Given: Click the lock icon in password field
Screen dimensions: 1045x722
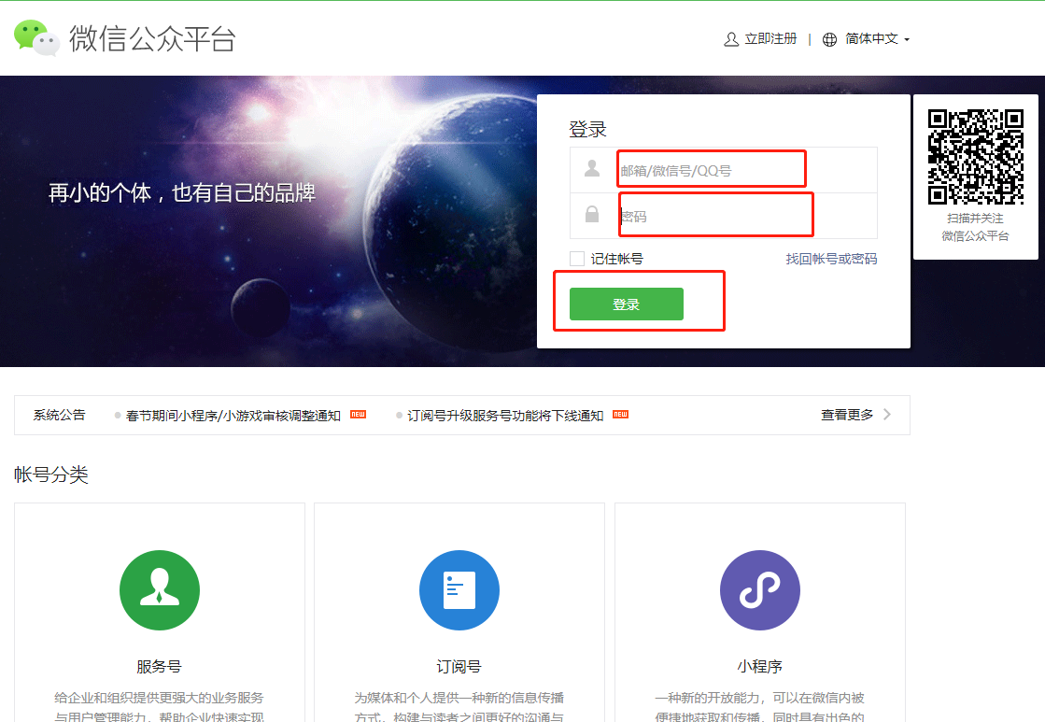Looking at the screenshot, I should [592, 215].
